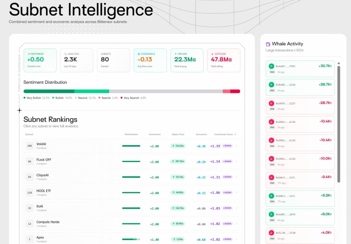
Task: Click red down arrow on 0x5c30...3f20 transaction
Action: 271,233
